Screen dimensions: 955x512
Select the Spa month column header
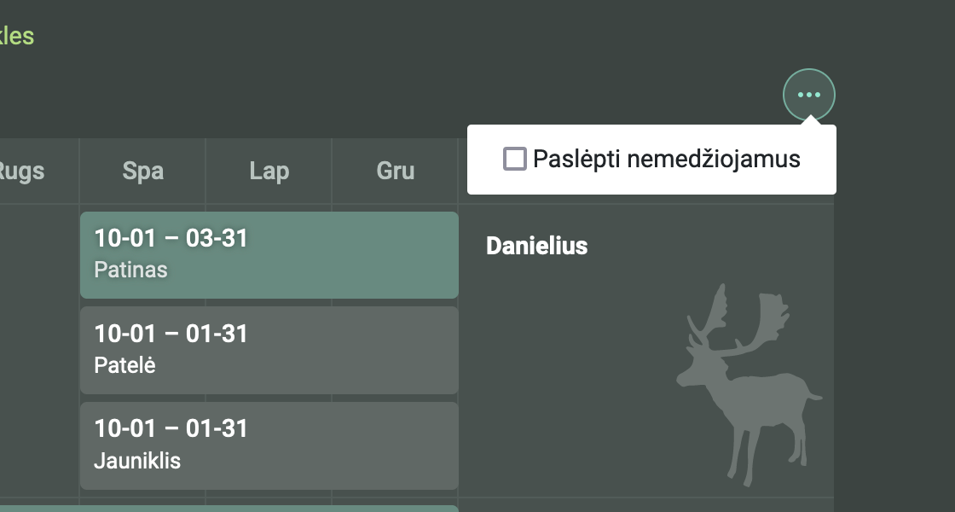click(x=142, y=171)
